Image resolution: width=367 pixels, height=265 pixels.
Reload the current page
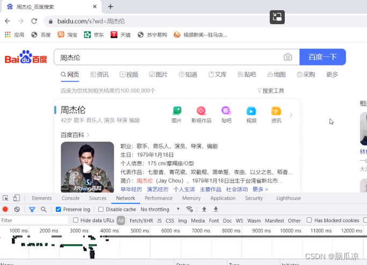[x=34, y=22]
